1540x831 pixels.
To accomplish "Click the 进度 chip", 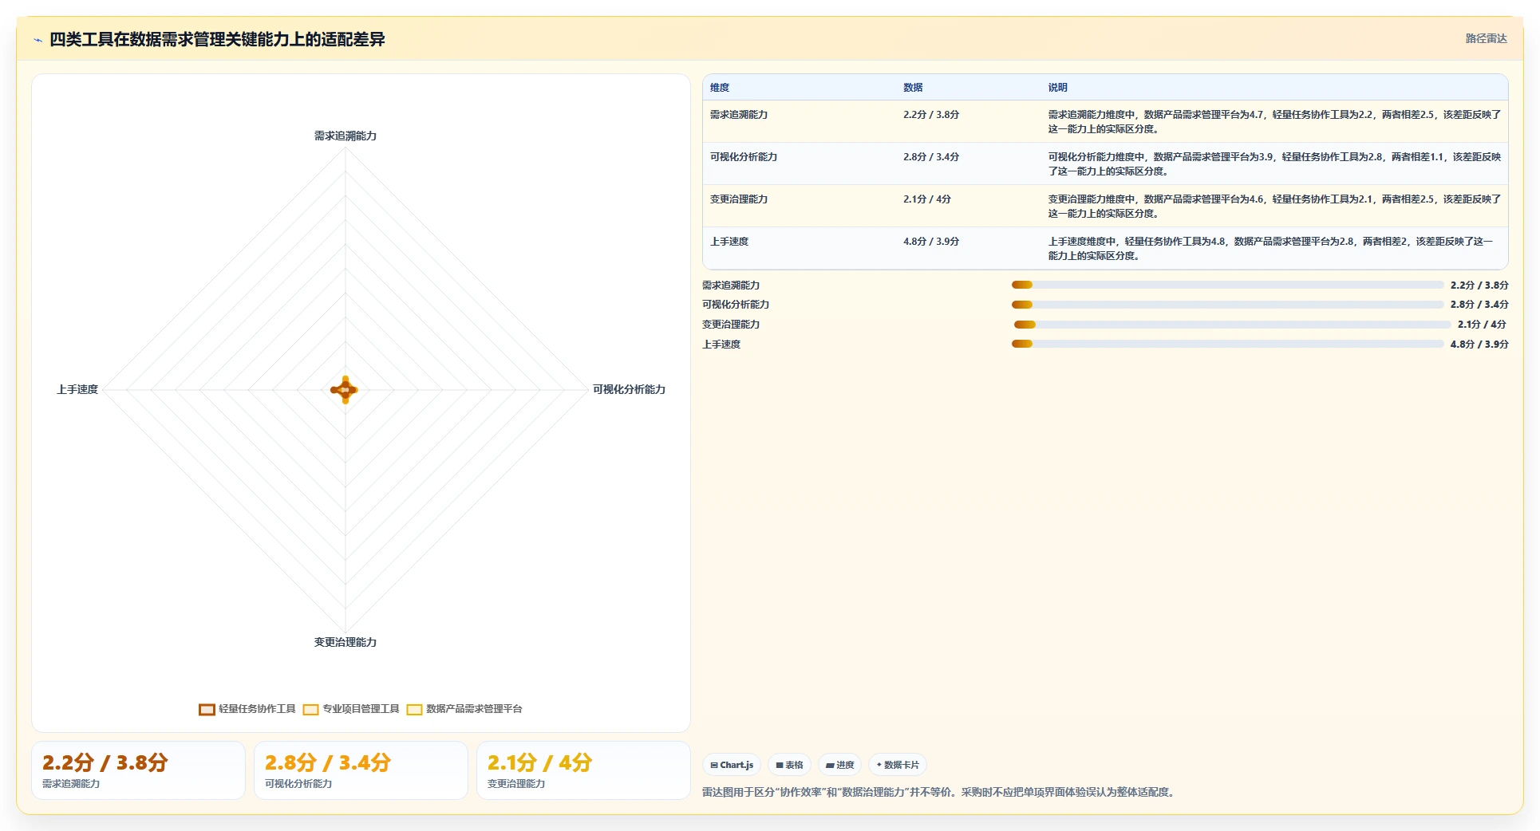I will point(839,765).
